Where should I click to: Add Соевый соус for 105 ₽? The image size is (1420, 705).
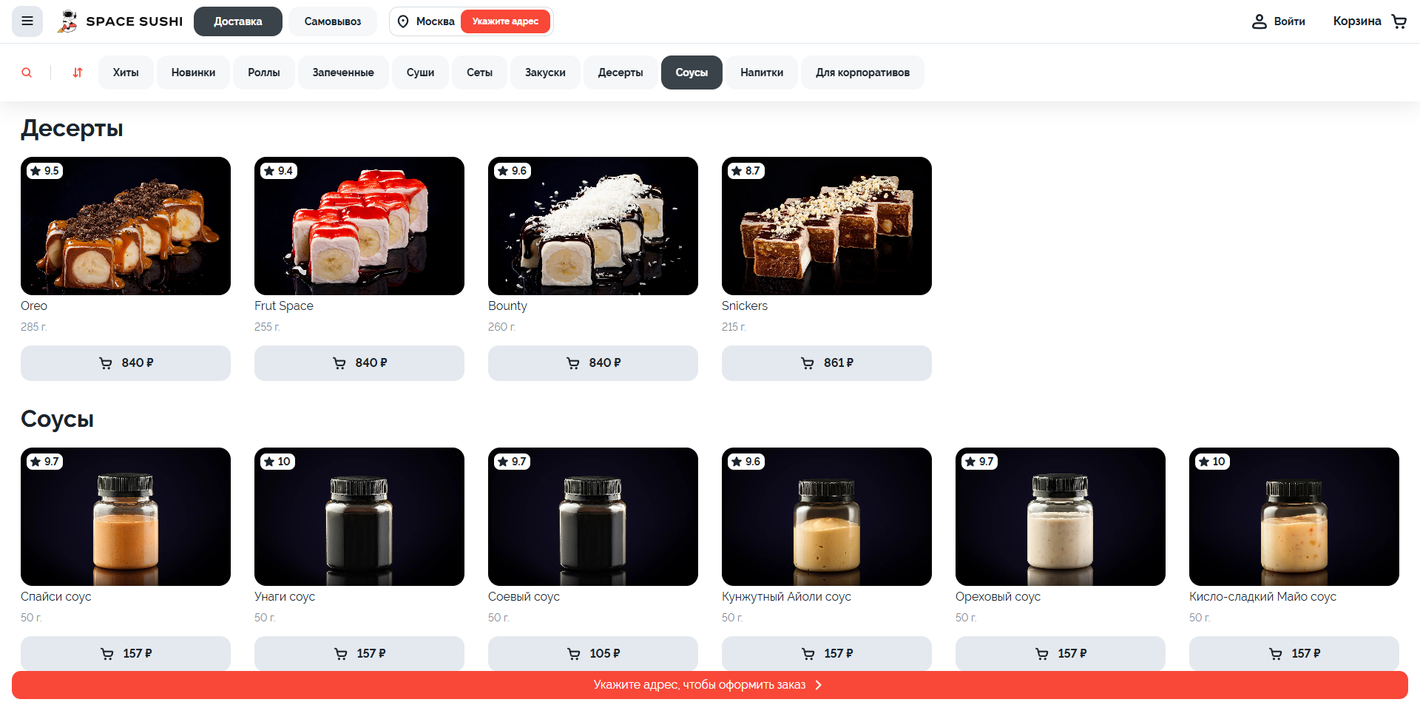[x=593, y=653]
